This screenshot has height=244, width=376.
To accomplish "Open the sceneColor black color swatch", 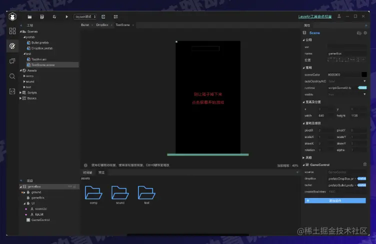I will 364,74.
